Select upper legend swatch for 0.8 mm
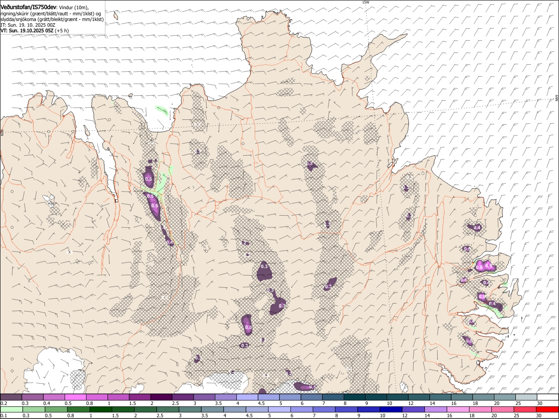559x419 pixels. pyautogui.click(x=97, y=397)
